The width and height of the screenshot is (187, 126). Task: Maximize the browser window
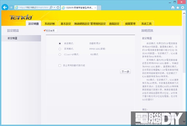[x=175, y=2]
